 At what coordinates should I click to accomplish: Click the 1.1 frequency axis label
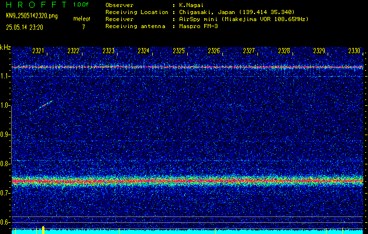click(4, 76)
